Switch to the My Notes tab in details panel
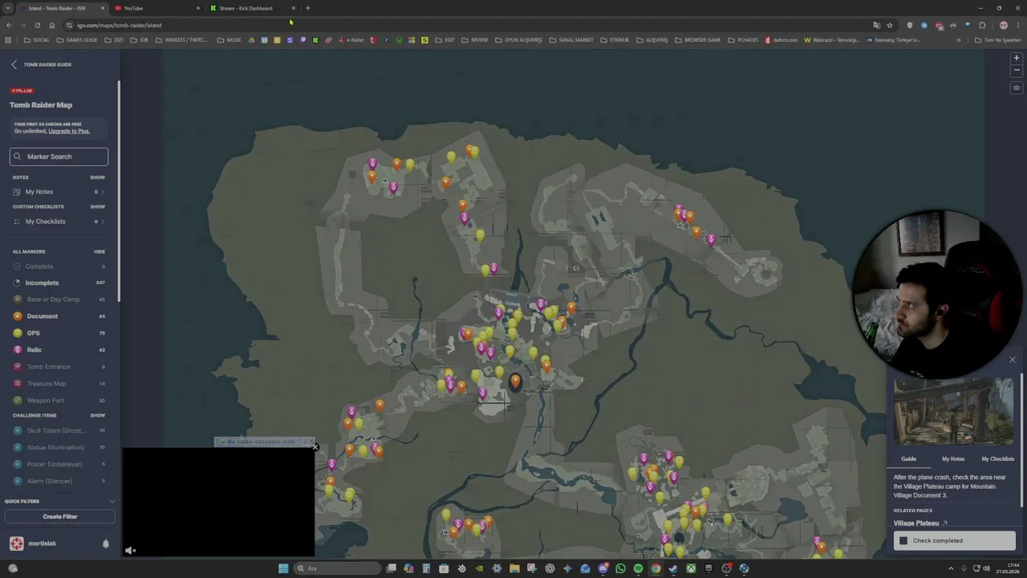The width and height of the screenshot is (1027, 578). click(x=953, y=459)
